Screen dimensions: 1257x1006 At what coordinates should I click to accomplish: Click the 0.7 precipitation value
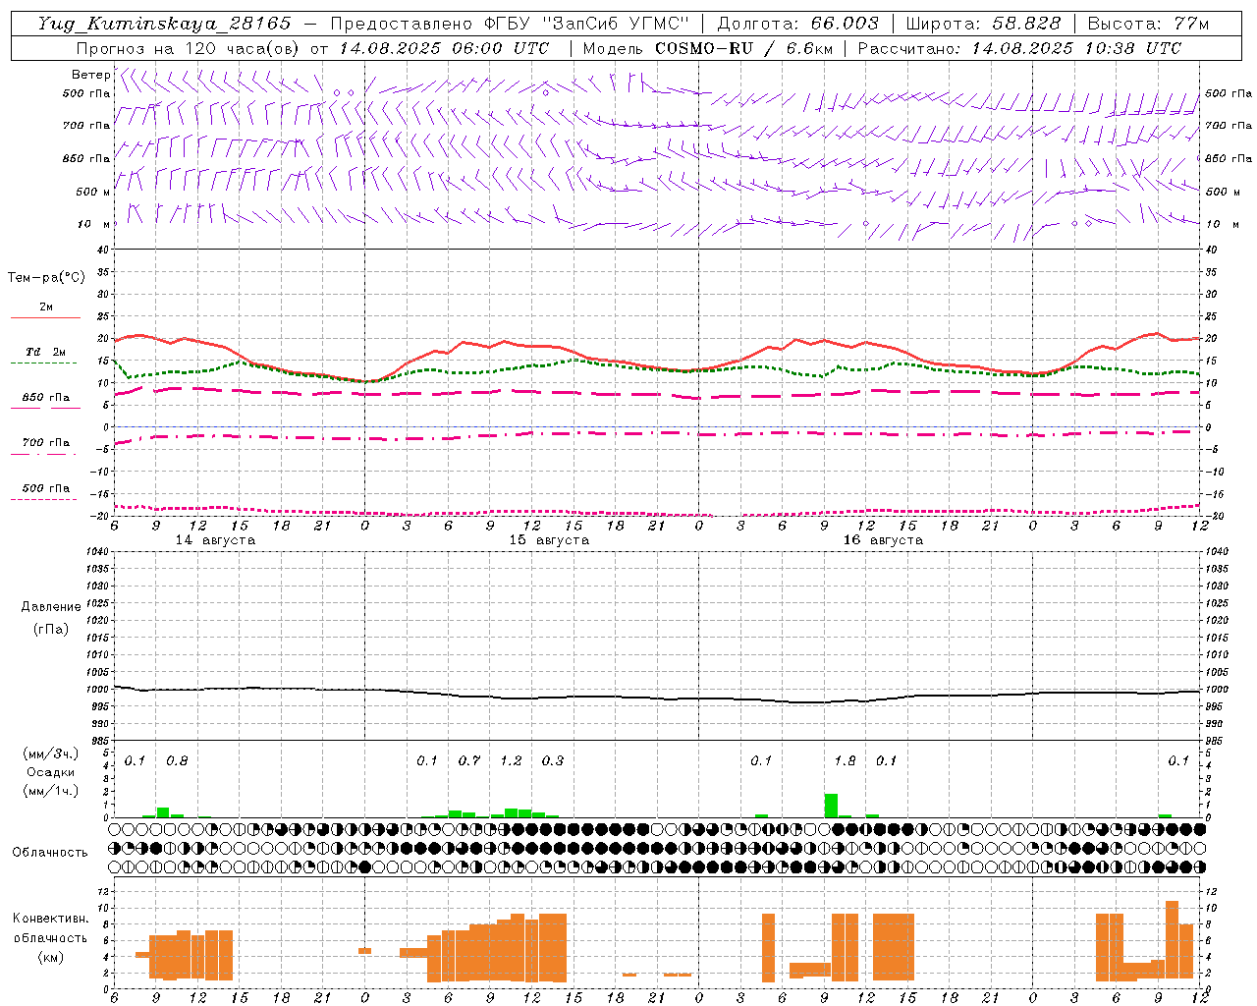469,760
